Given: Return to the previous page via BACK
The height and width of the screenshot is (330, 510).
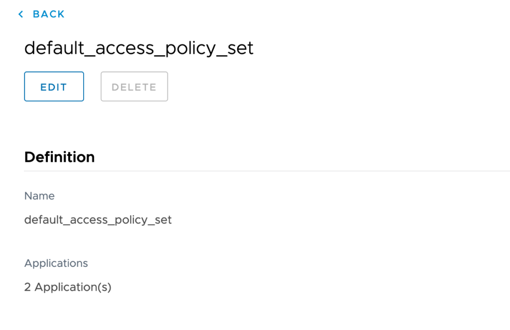Looking at the screenshot, I should click(x=48, y=14).
